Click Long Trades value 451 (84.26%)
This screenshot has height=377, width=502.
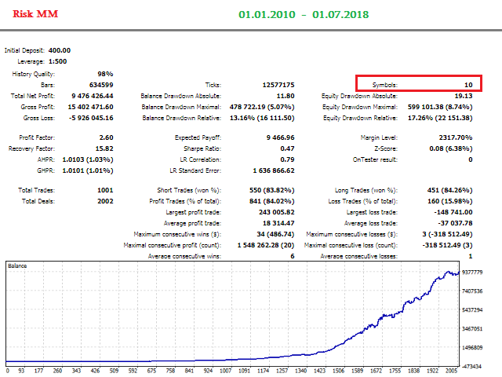coord(449,190)
